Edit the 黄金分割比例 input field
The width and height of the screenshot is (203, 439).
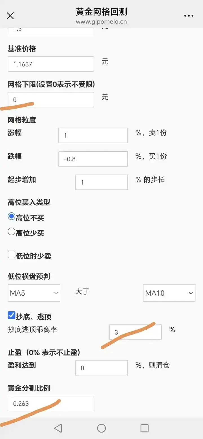click(x=51, y=403)
